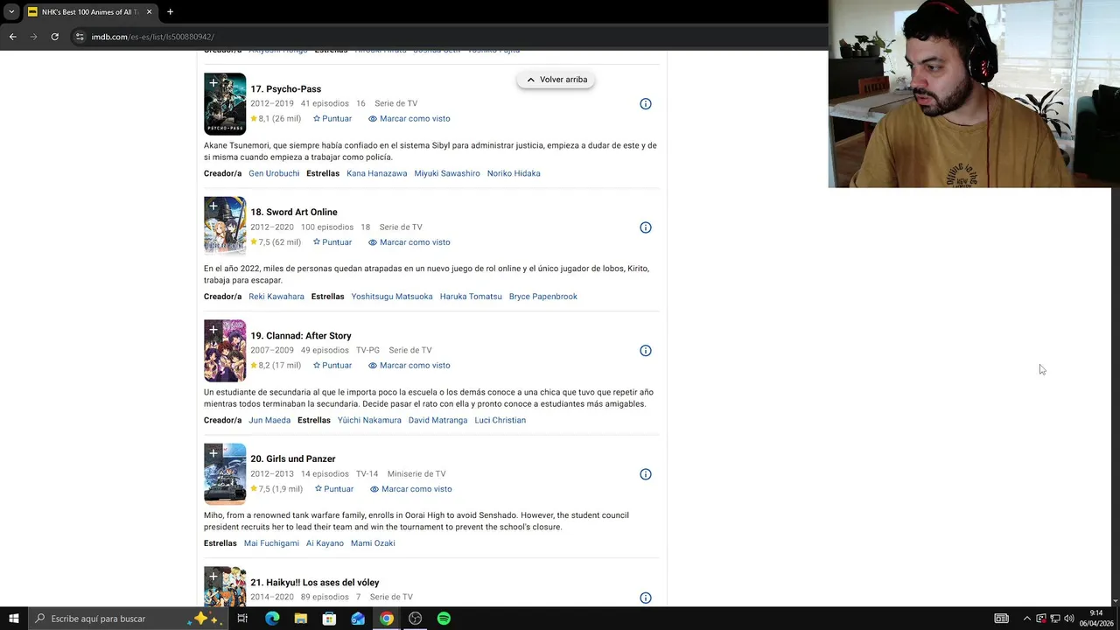Rate Sword Art Online with Puntuar
Screen dimensions: 1120x630
click(x=332, y=242)
